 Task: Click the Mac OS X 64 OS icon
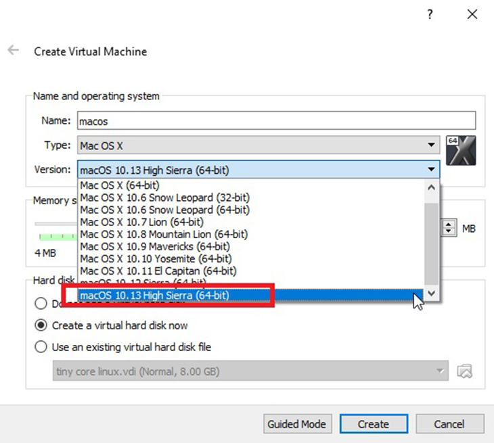coord(461,151)
